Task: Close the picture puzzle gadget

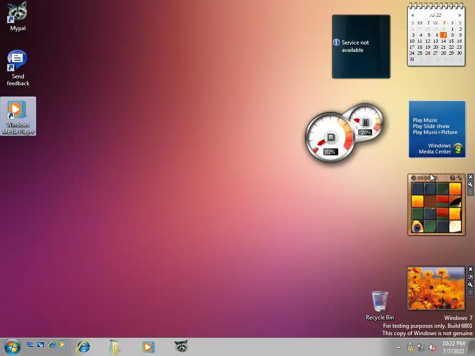Action: point(470,177)
